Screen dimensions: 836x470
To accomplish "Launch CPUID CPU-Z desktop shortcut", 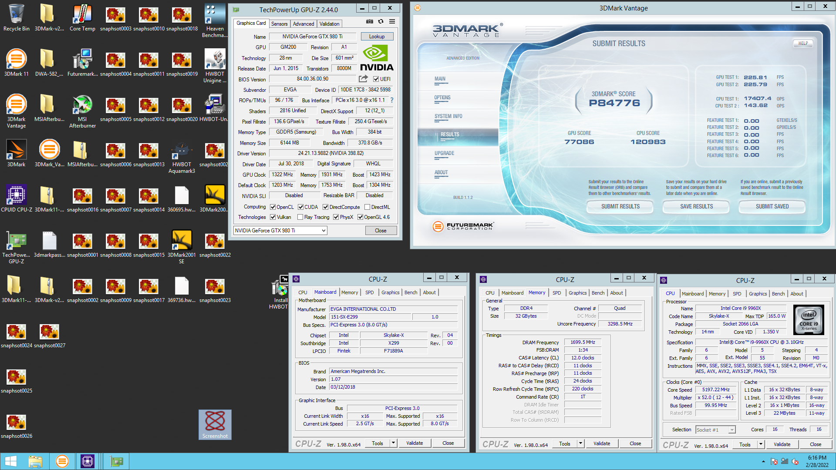I will [x=17, y=199].
